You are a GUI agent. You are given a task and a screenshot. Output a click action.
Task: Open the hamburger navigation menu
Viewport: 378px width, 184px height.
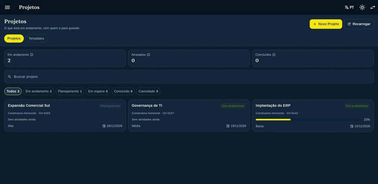7,7
